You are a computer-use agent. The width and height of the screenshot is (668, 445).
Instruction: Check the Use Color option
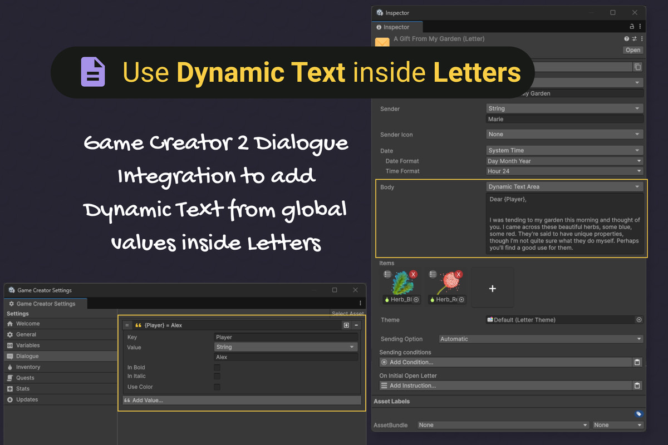coord(216,387)
